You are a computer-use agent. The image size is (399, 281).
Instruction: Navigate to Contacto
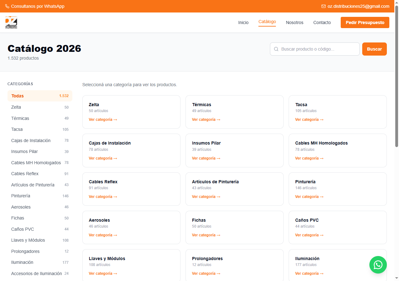[x=322, y=22]
